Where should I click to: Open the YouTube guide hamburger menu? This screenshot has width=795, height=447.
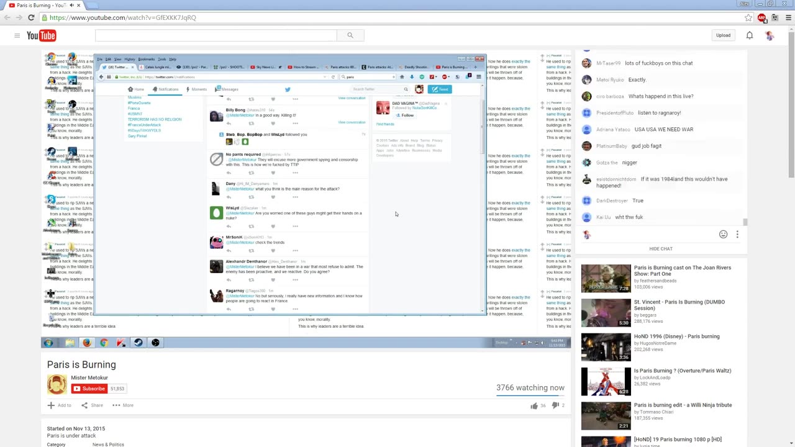tap(17, 35)
